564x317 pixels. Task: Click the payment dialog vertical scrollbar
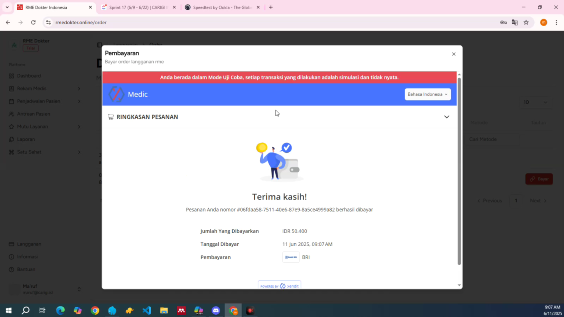(459, 170)
